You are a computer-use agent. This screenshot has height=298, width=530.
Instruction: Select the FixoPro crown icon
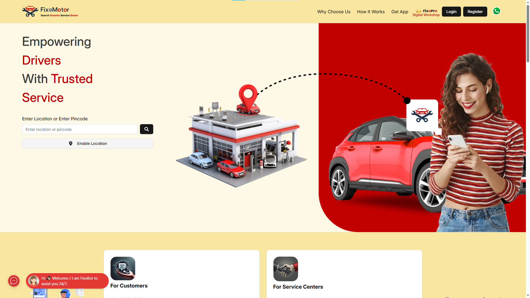(419, 10)
